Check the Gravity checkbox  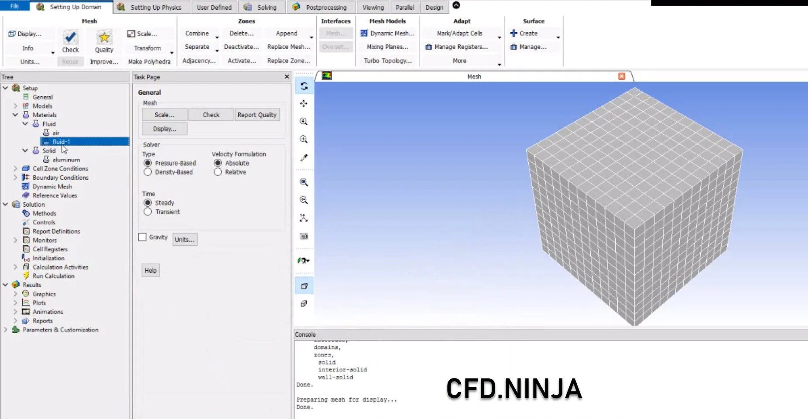coord(142,237)
